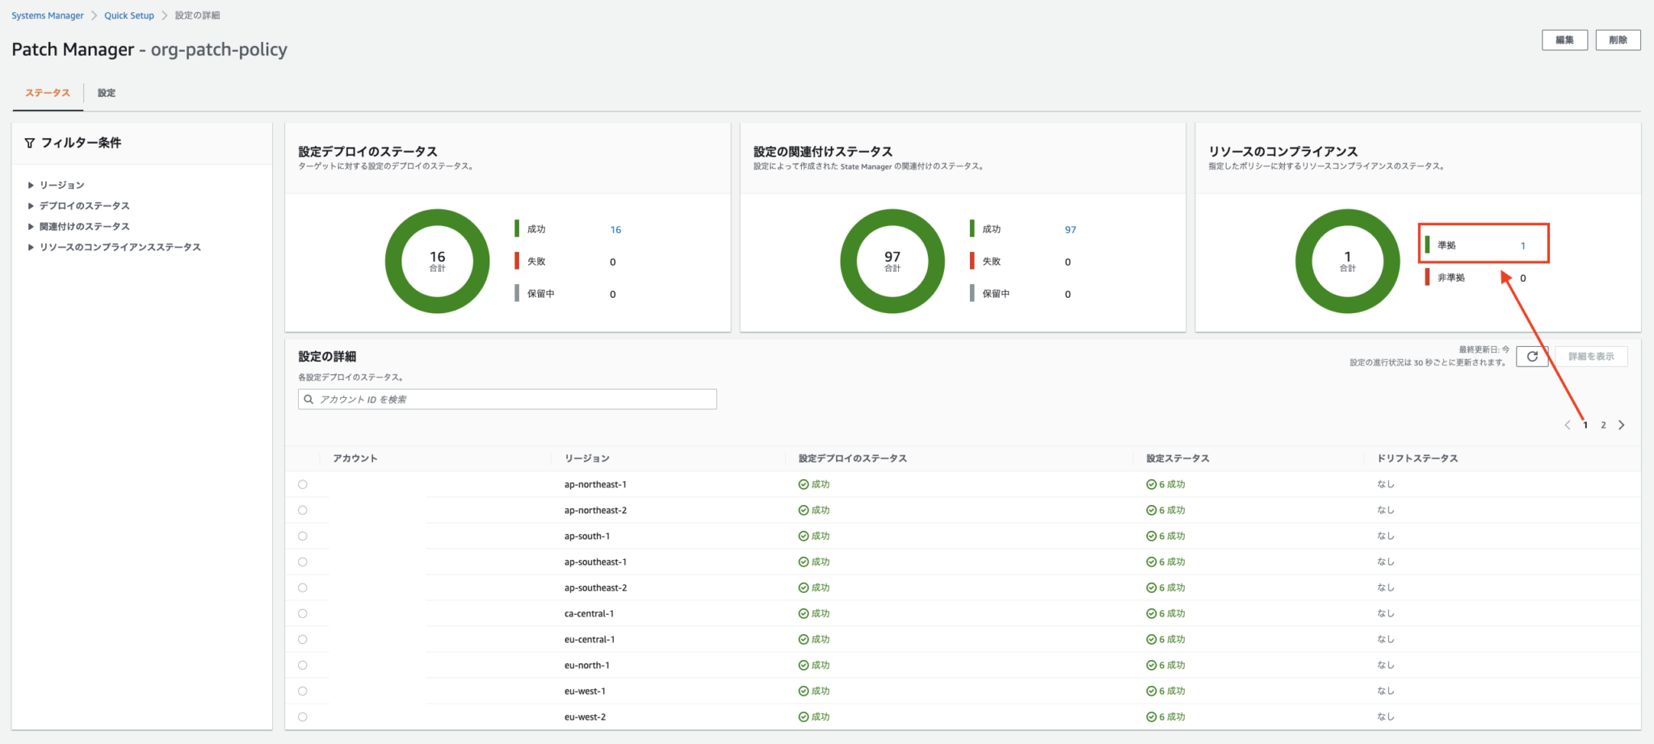Select the radio button for ap-south-1 row

coord(303,535)
